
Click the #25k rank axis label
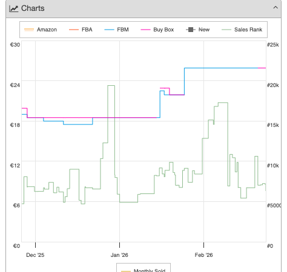point(273,45)
